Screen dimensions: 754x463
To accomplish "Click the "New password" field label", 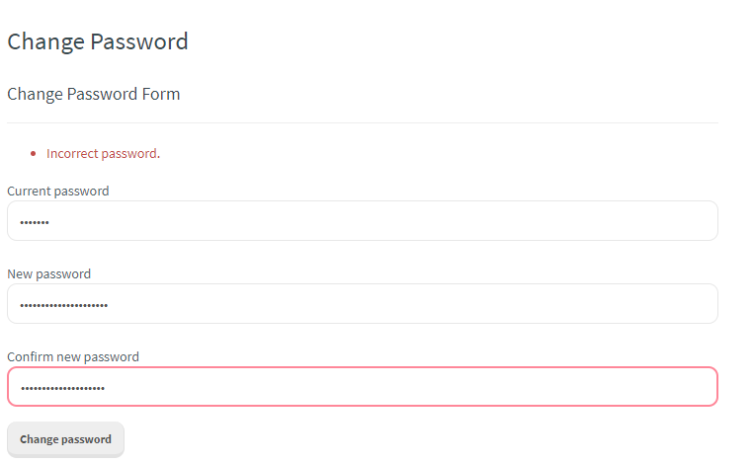I will pyautogui.click(x=49, y=273).
